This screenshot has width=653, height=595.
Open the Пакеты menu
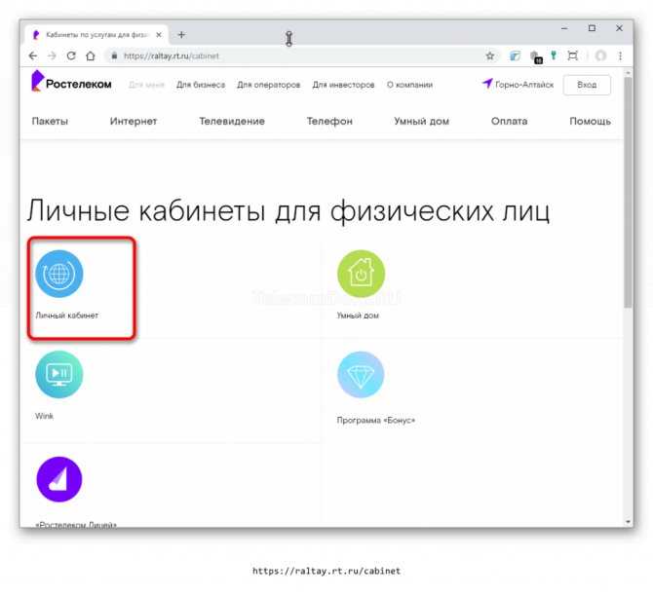[50, 121]
